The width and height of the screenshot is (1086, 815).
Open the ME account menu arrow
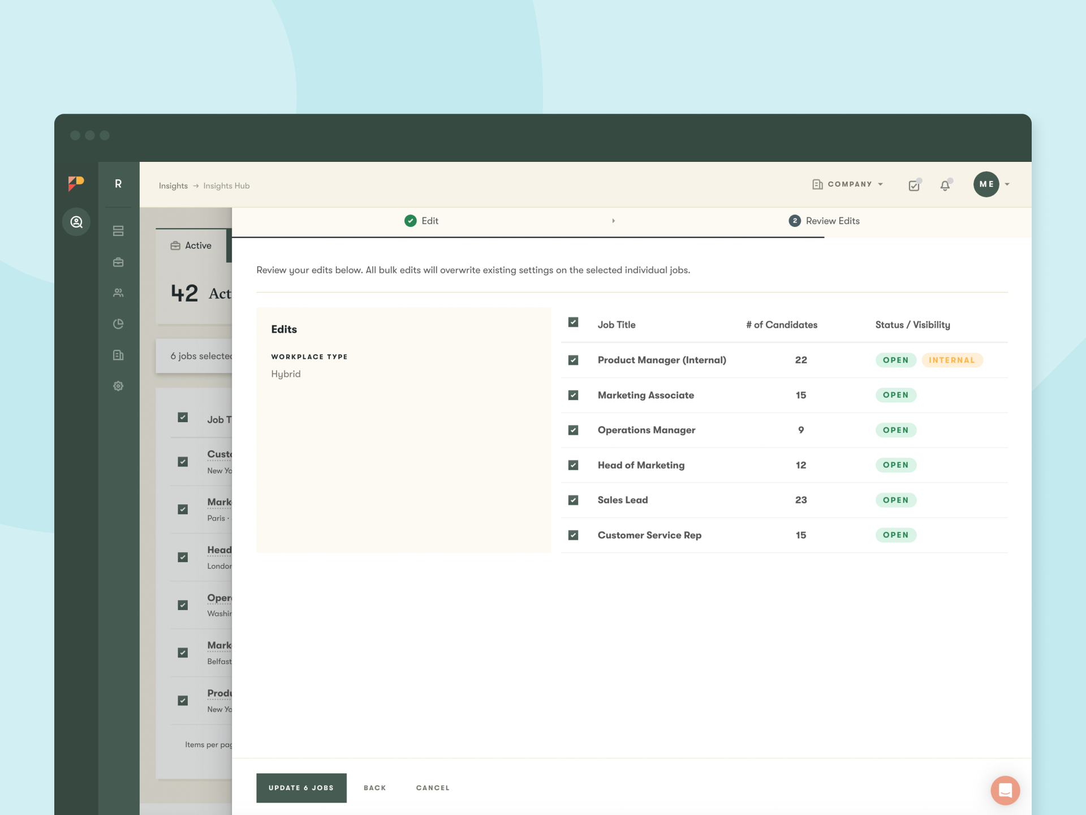[x=1007, y=185]
